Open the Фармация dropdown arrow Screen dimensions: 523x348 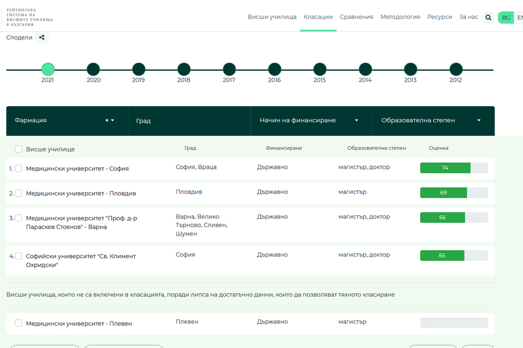tap(113, 120)
